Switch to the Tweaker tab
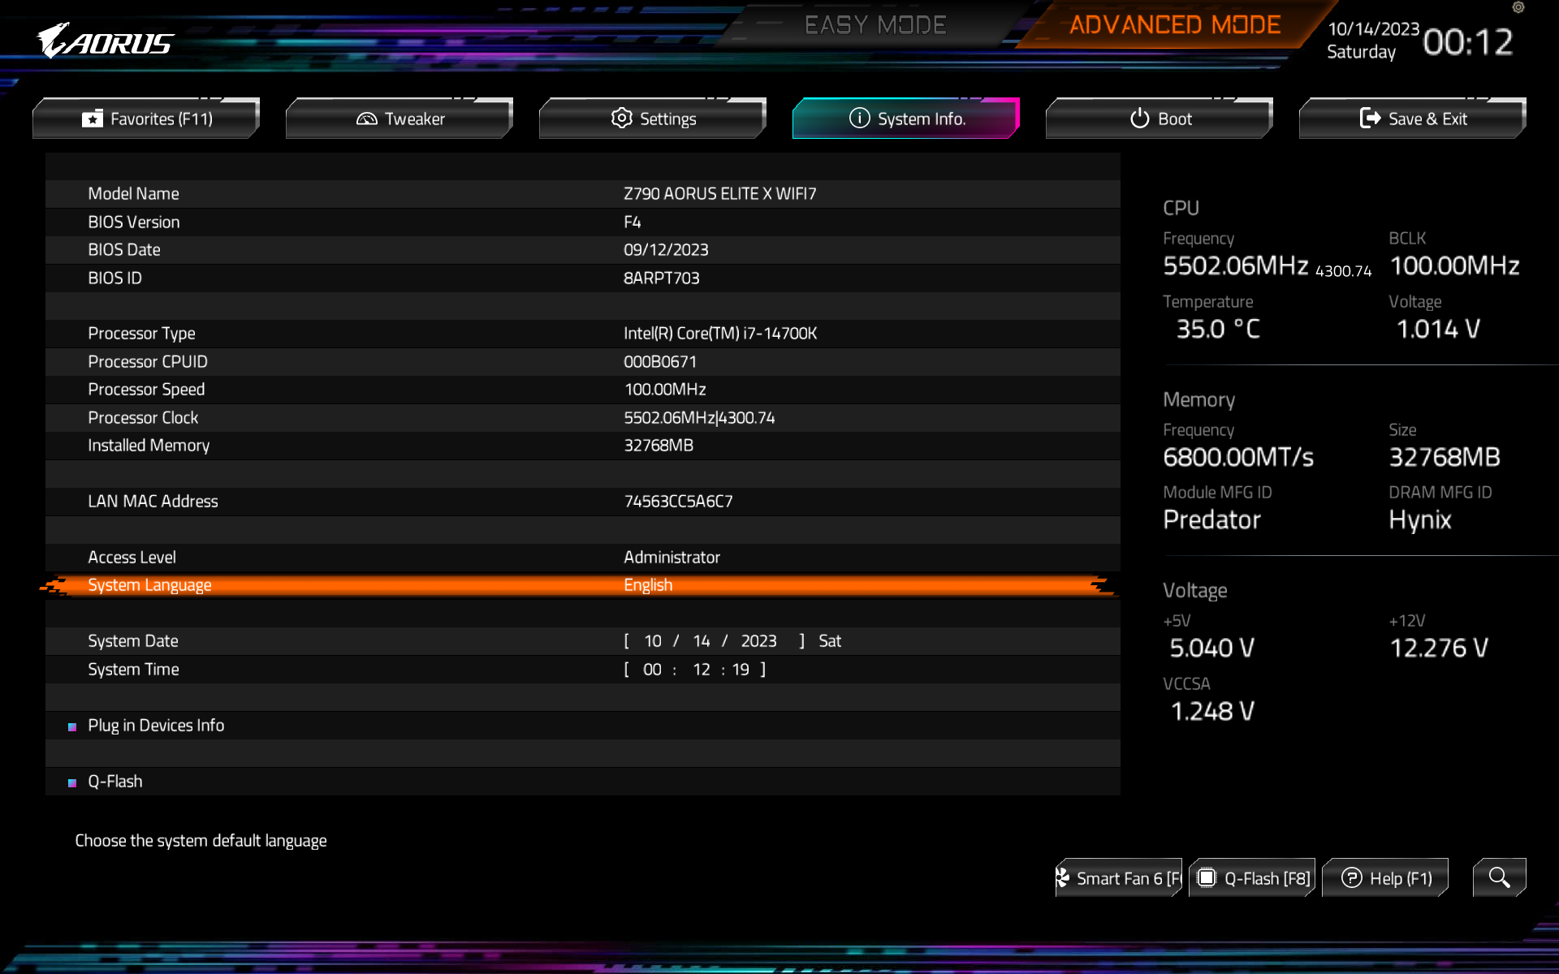This screenshot has width=1559, height=974. [x=399, y=119]
